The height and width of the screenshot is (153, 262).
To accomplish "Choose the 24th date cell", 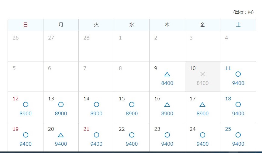I will click(203, 137).
